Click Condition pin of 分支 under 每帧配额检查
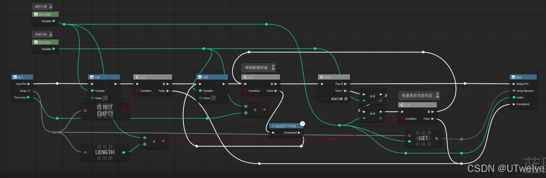This screenshot has width=546, height=178. click(x=245, y=91)
